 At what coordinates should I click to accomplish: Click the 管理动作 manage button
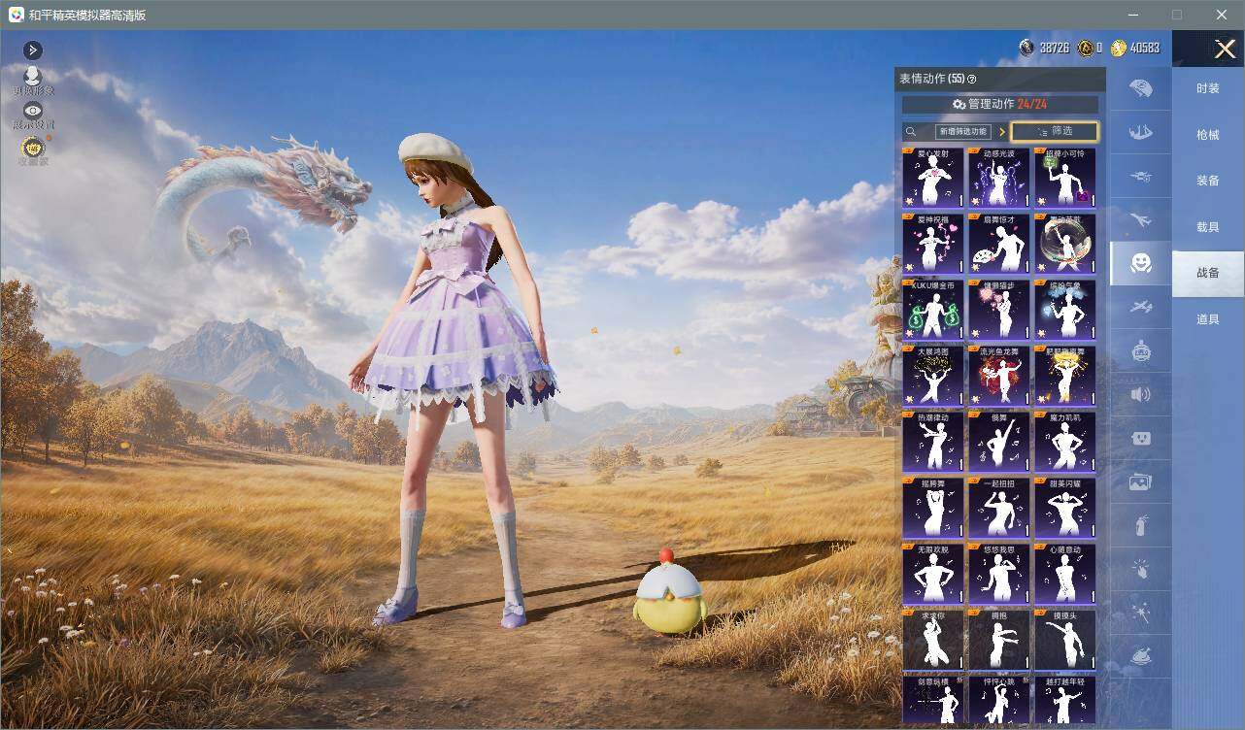pyautogui.click(x=1000, y=104)
